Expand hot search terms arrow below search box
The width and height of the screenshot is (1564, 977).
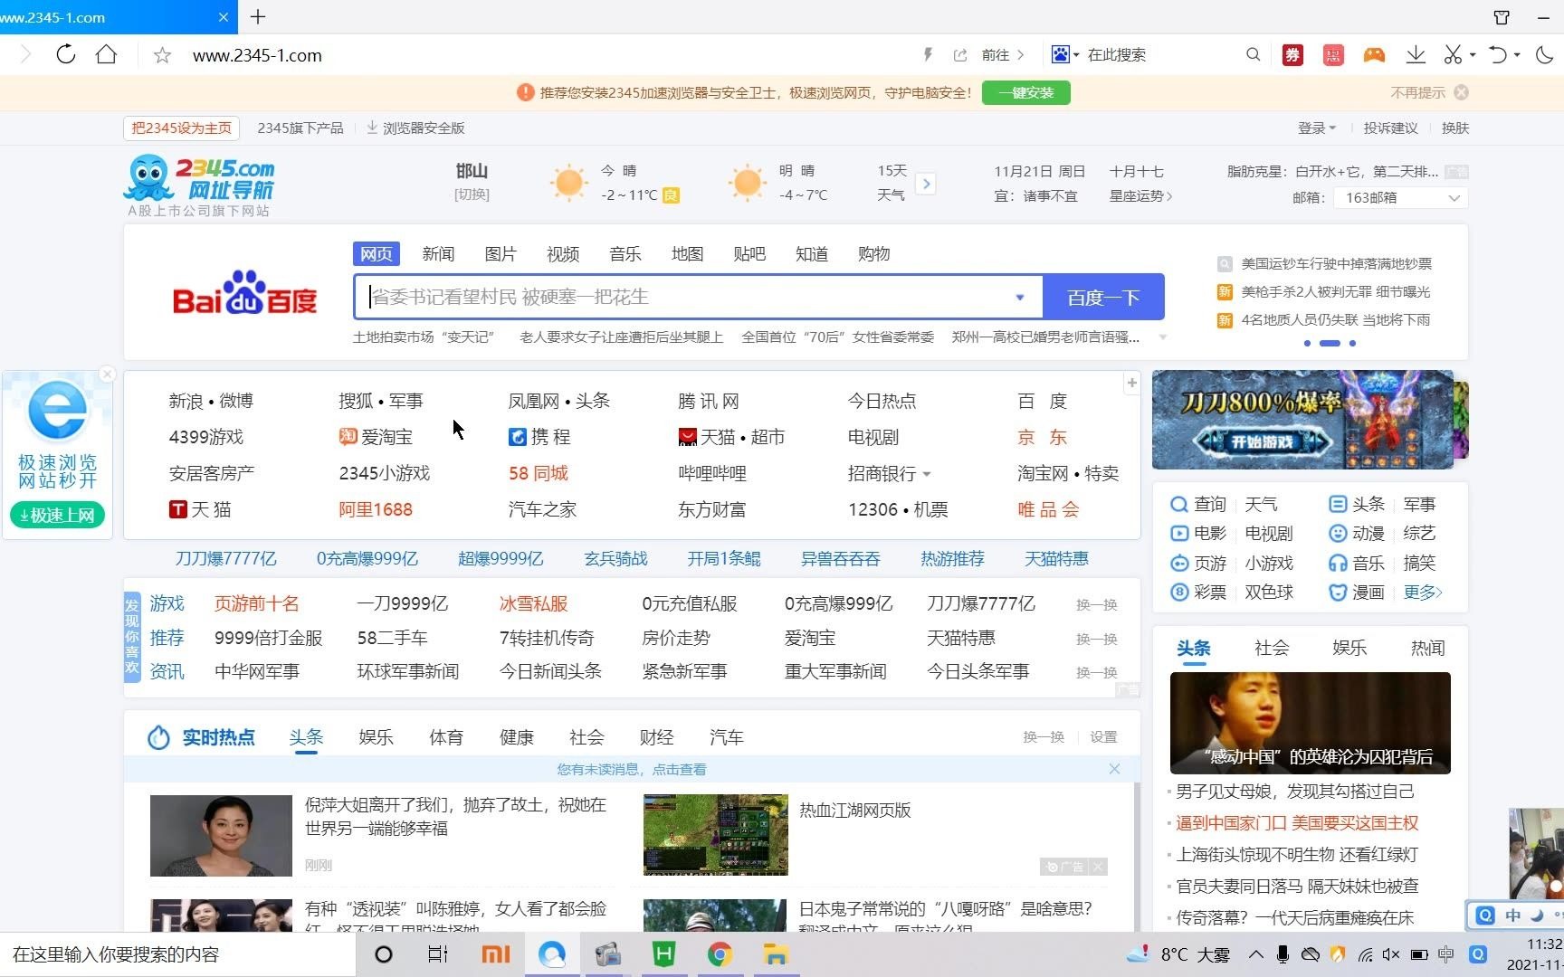coord(1163,337)
